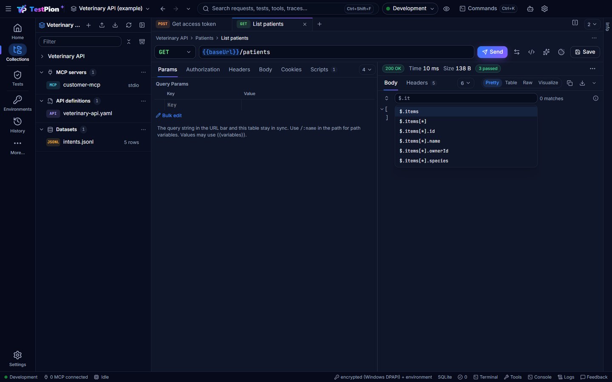This screenshot has height=382, width=612.
Task: Open the Veterinary API (example) workspace dropdown
Action: click(x=110, y=8)
